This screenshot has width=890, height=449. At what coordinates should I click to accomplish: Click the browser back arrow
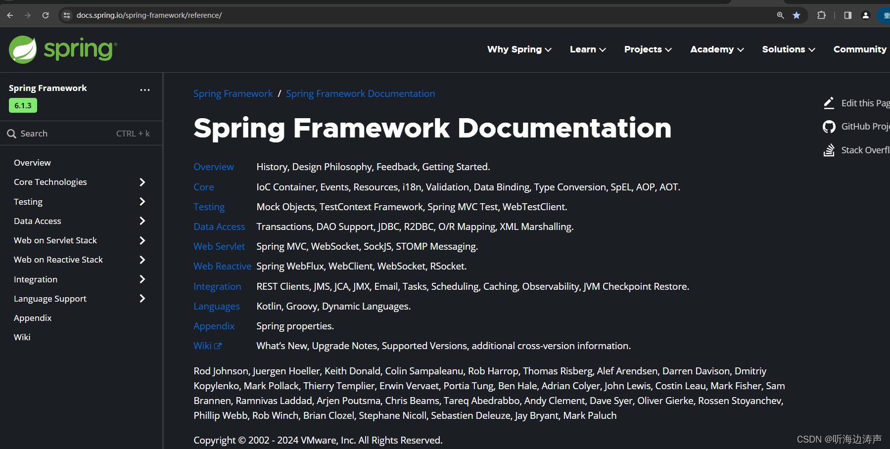click(10, 15)
